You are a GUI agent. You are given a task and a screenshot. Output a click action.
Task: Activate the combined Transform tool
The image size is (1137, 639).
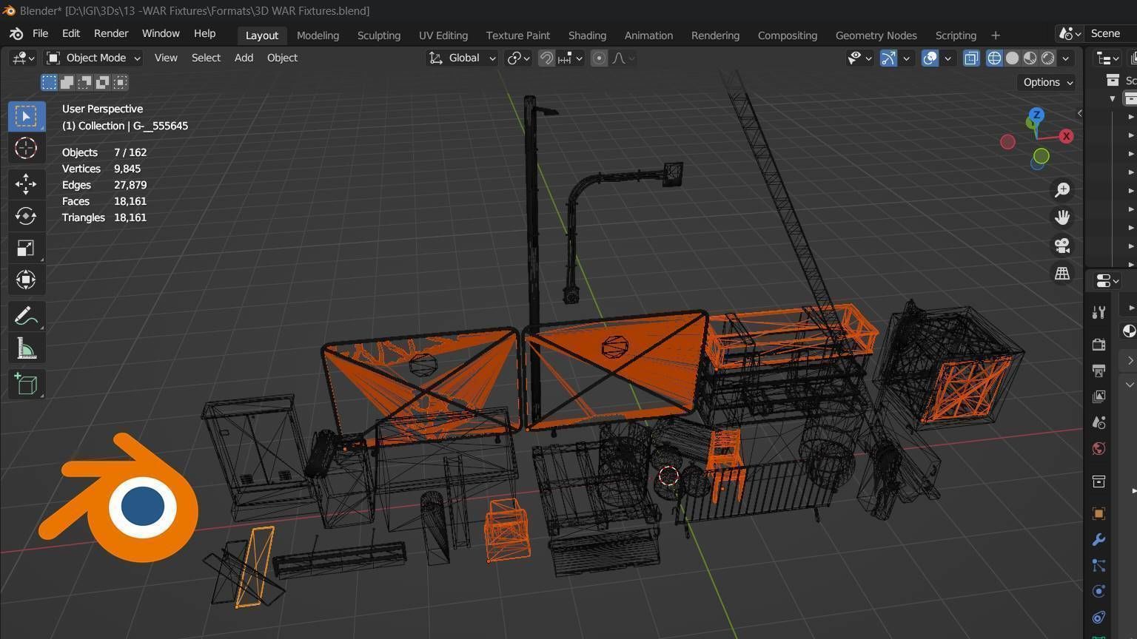pyautogui.click(x=26, y=280)
